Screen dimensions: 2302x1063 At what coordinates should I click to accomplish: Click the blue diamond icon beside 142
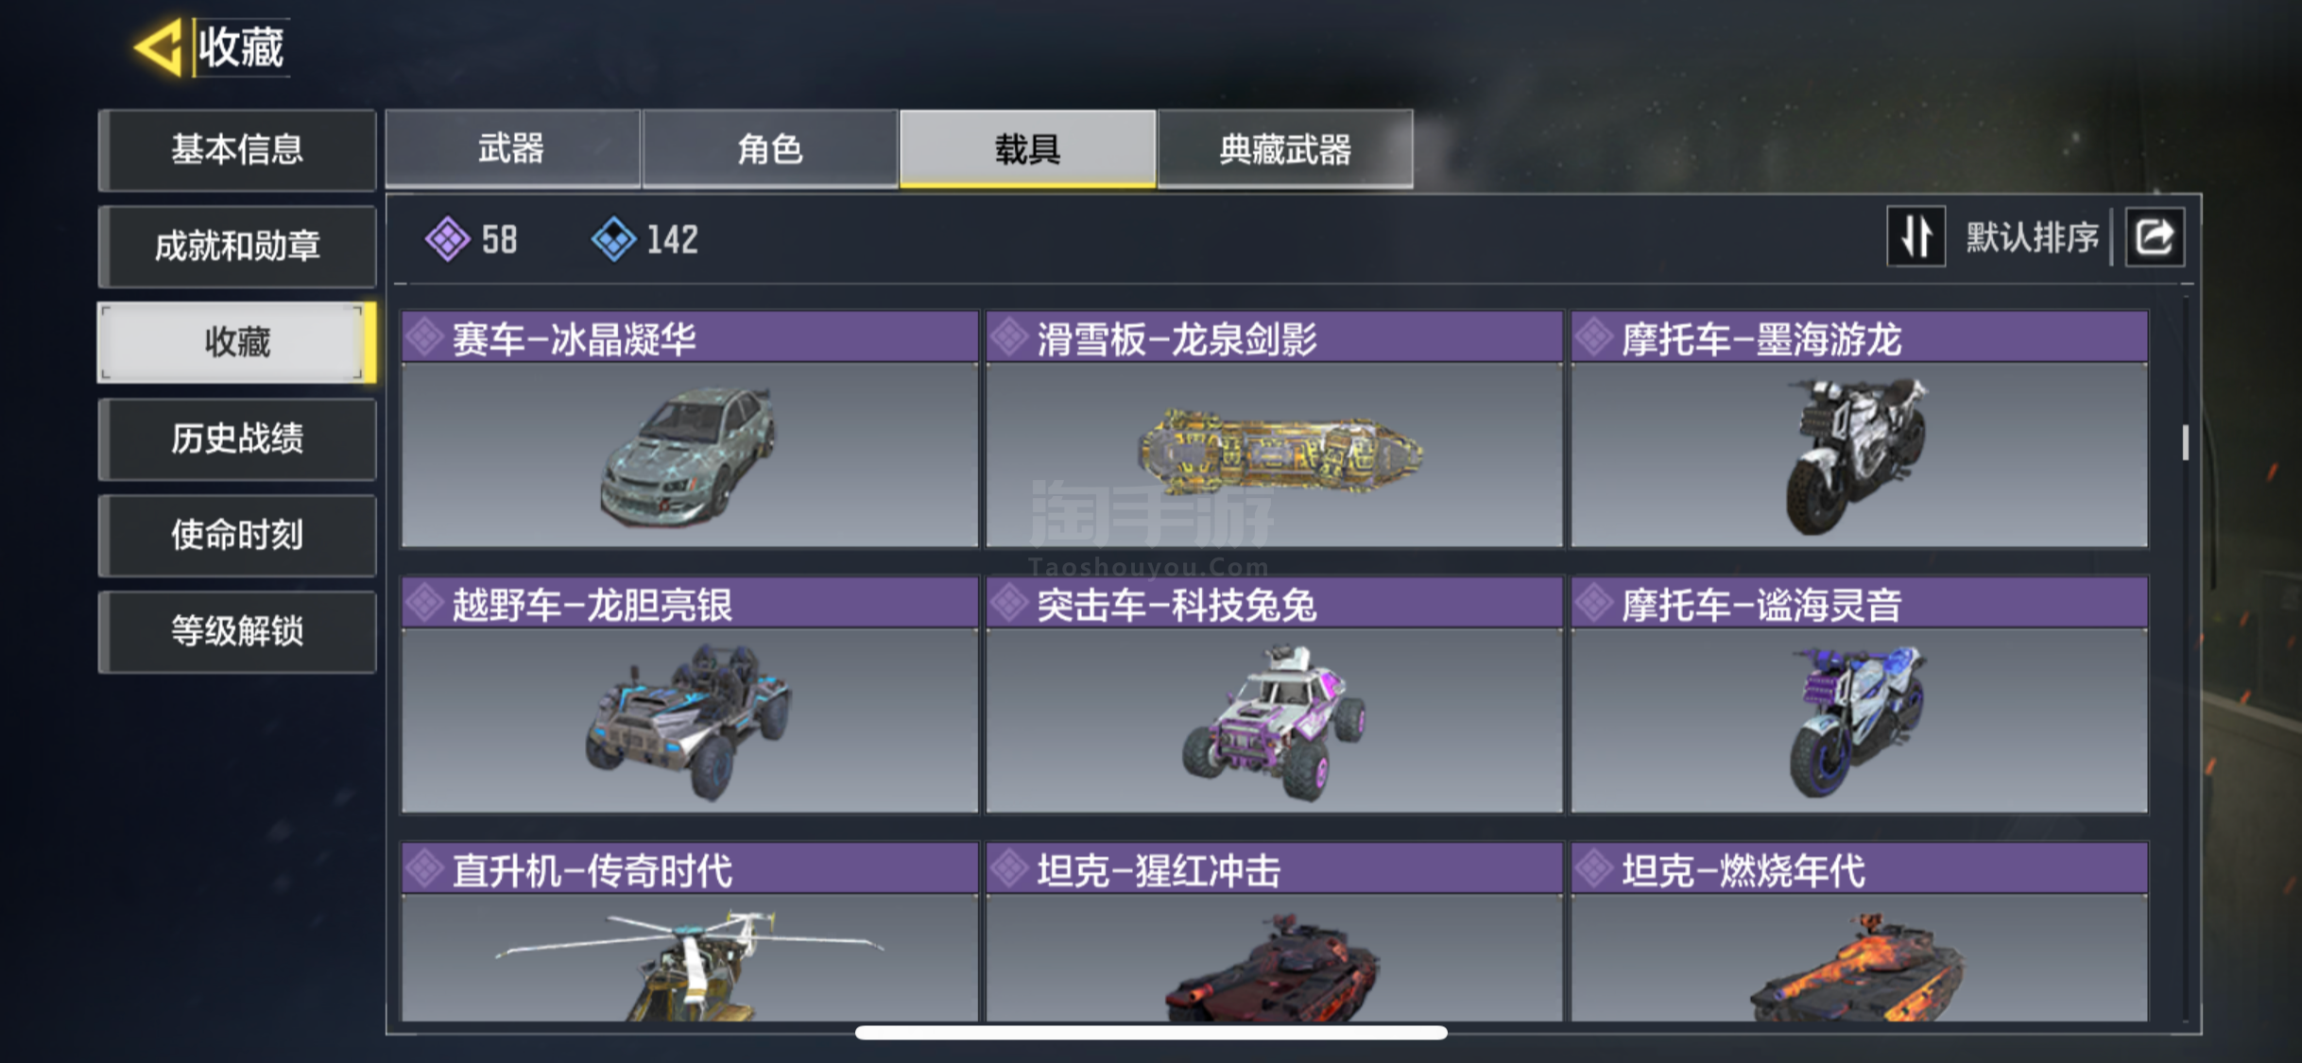coord(614,239)
